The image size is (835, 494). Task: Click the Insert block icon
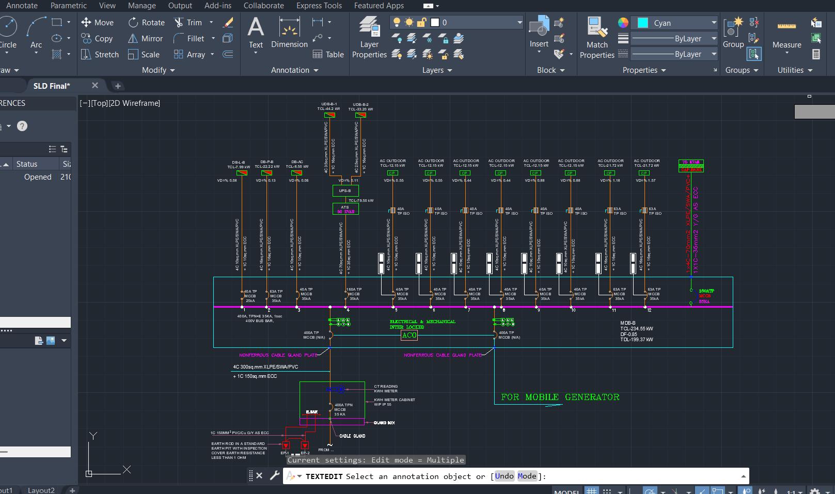click(539, 32)
